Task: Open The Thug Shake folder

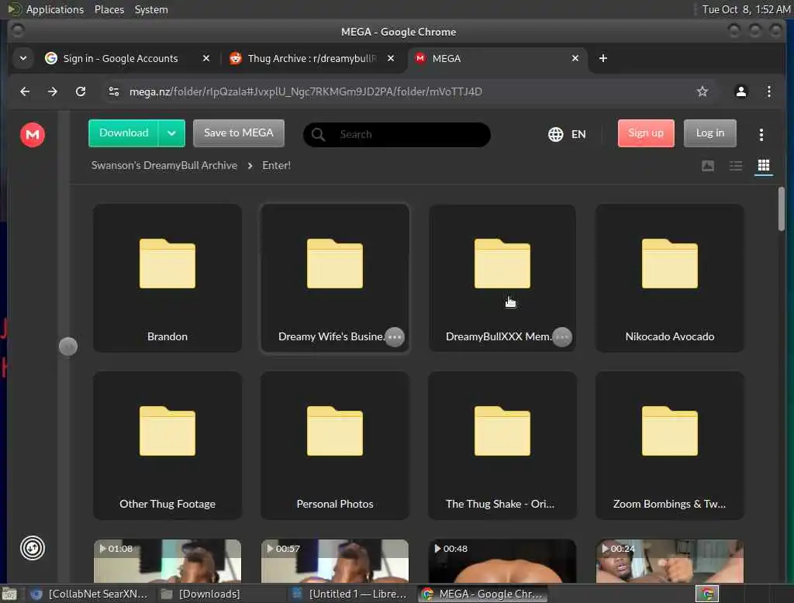Action: 502,446
